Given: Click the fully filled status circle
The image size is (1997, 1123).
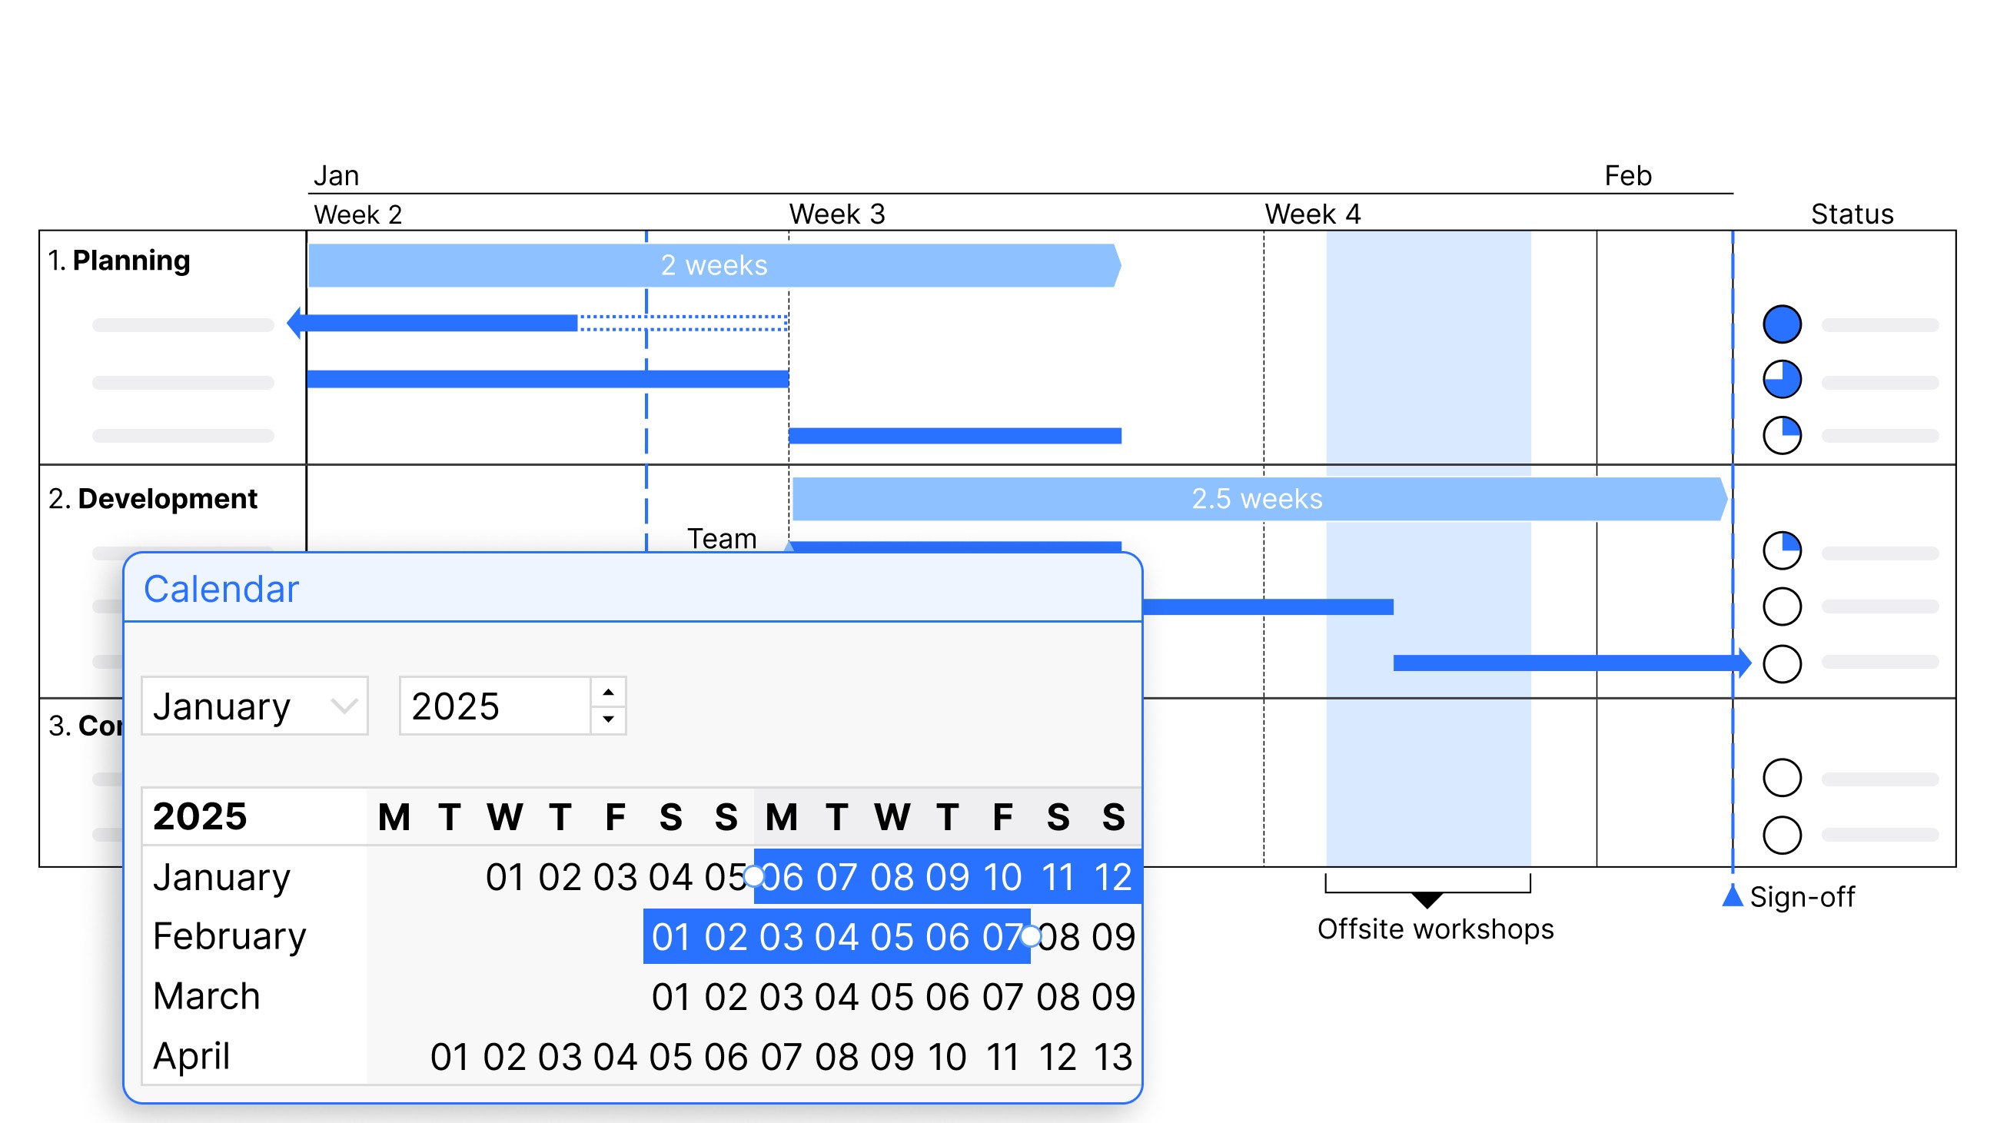Looking at the screenshot, I should (1782, 324).
